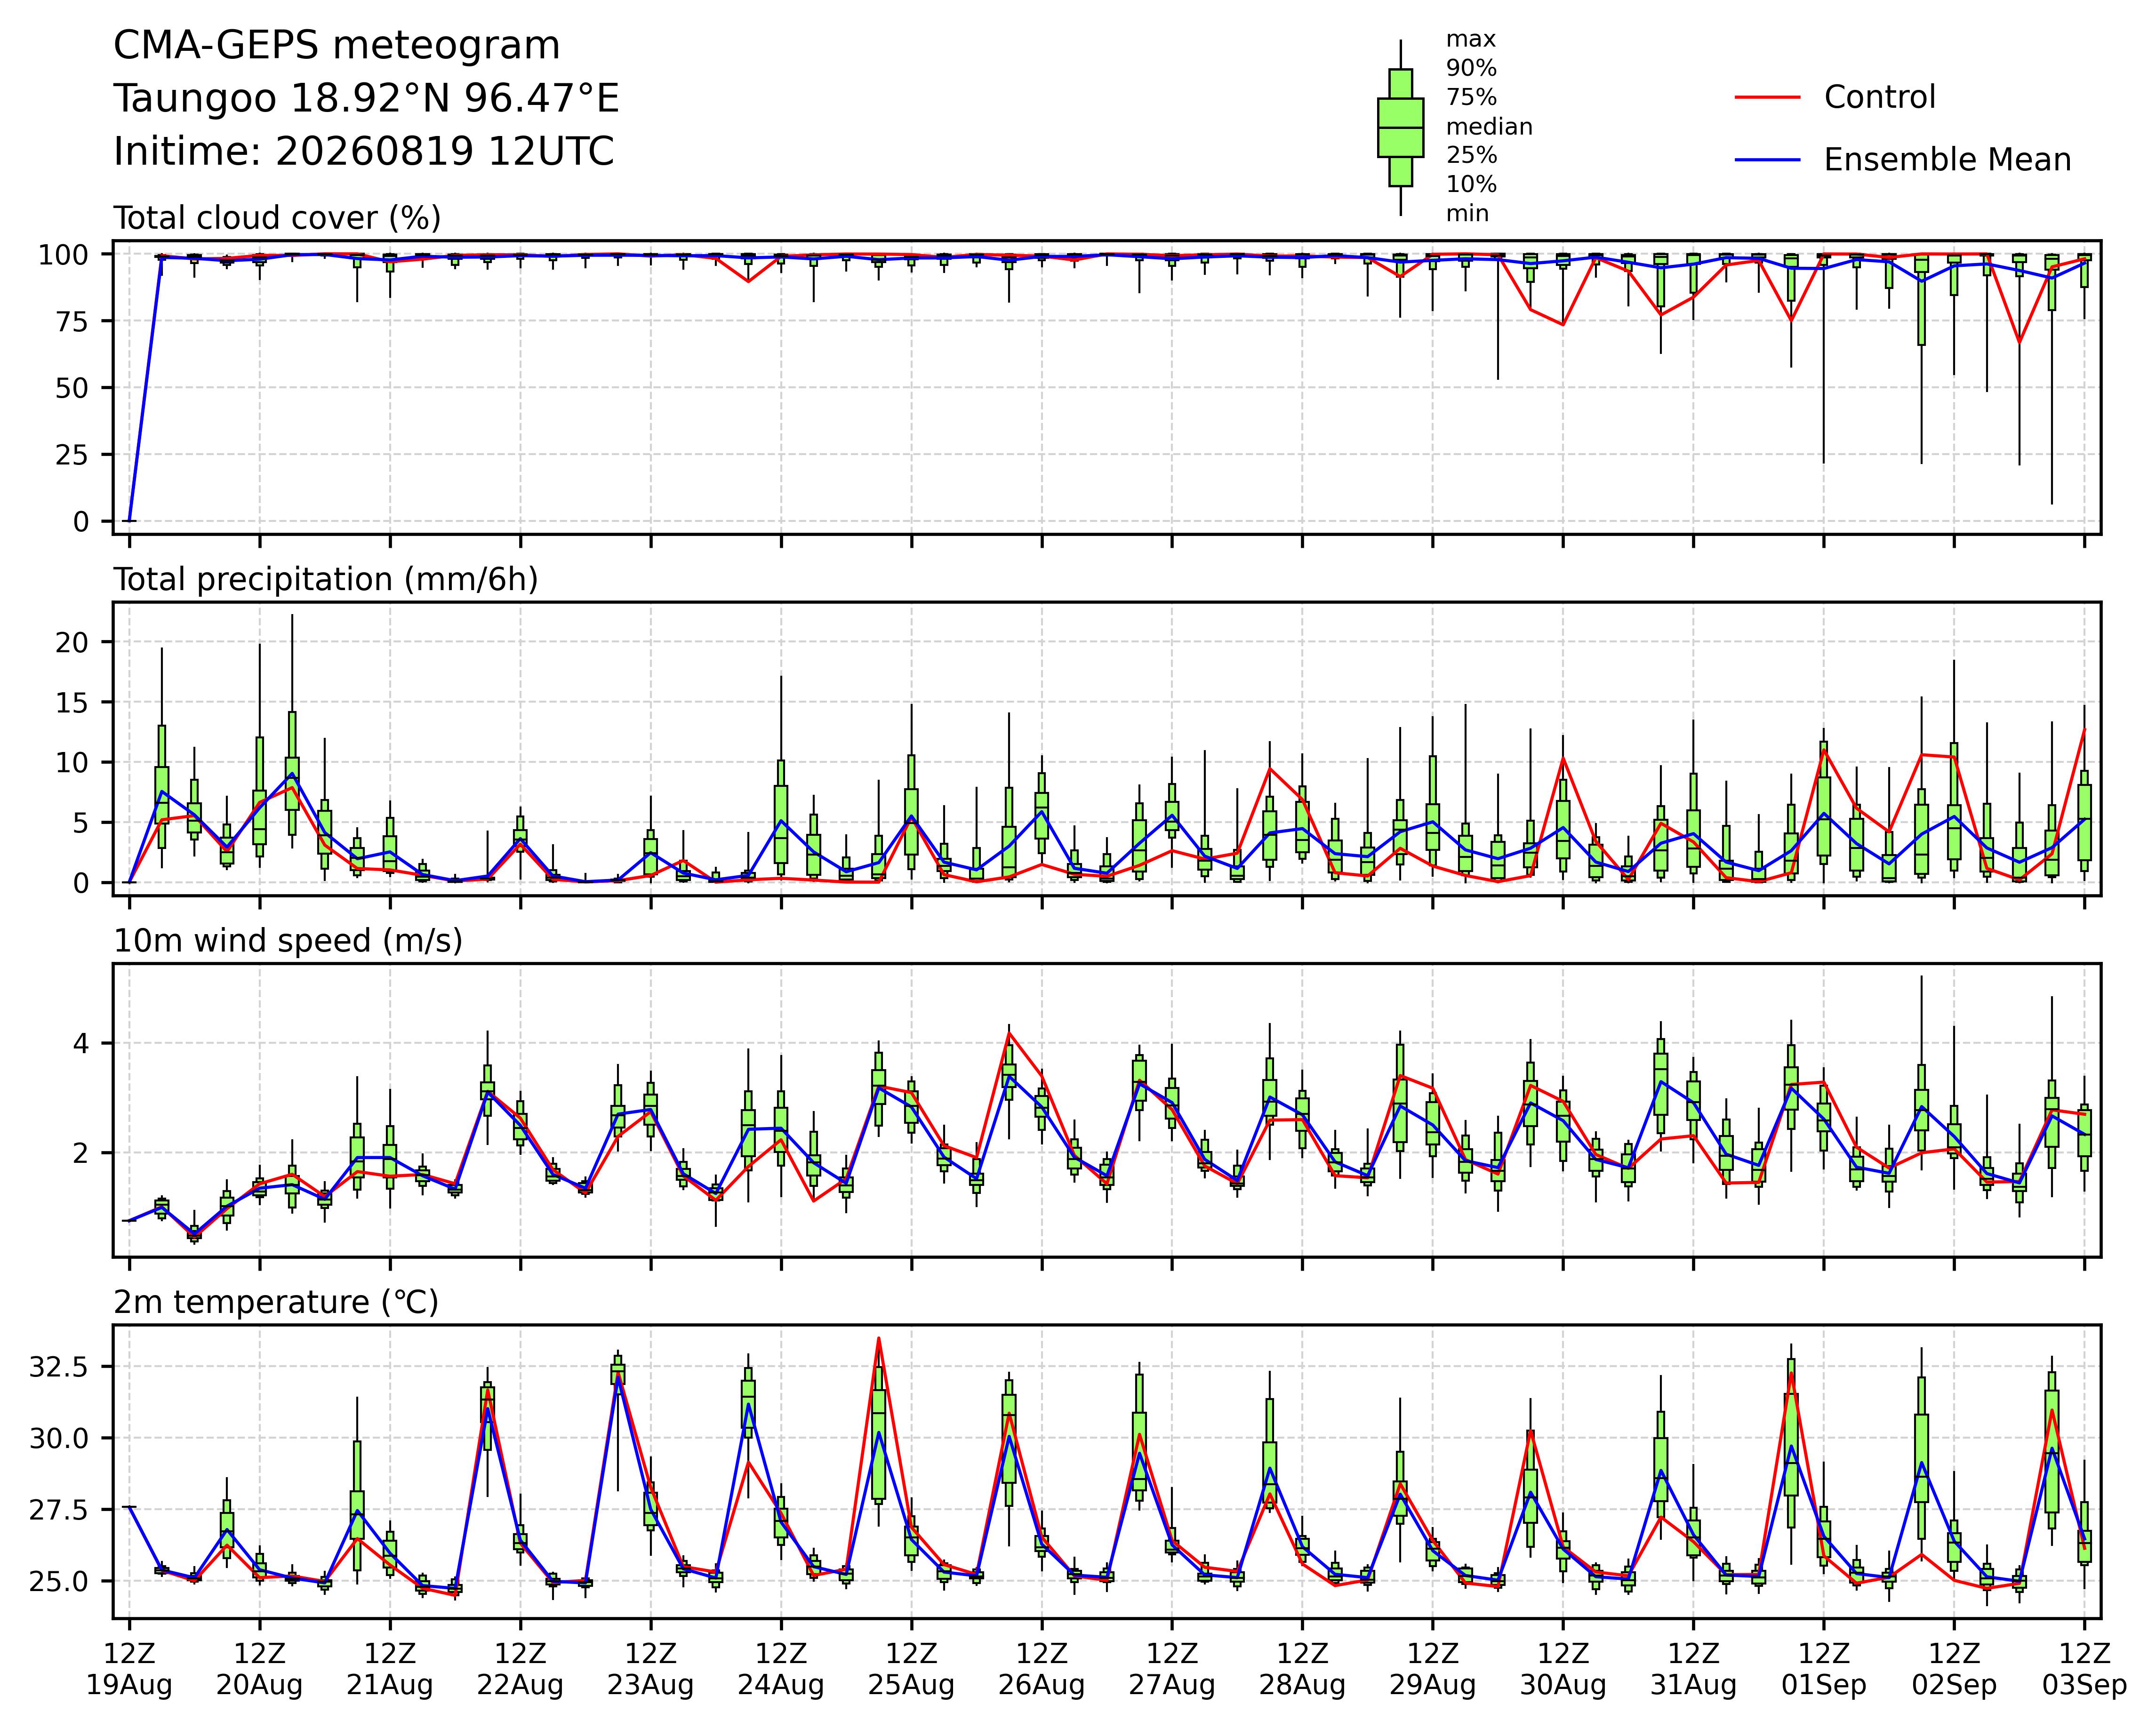Click the '2m temperature (℃)' panel title

tap(276, 1303)
